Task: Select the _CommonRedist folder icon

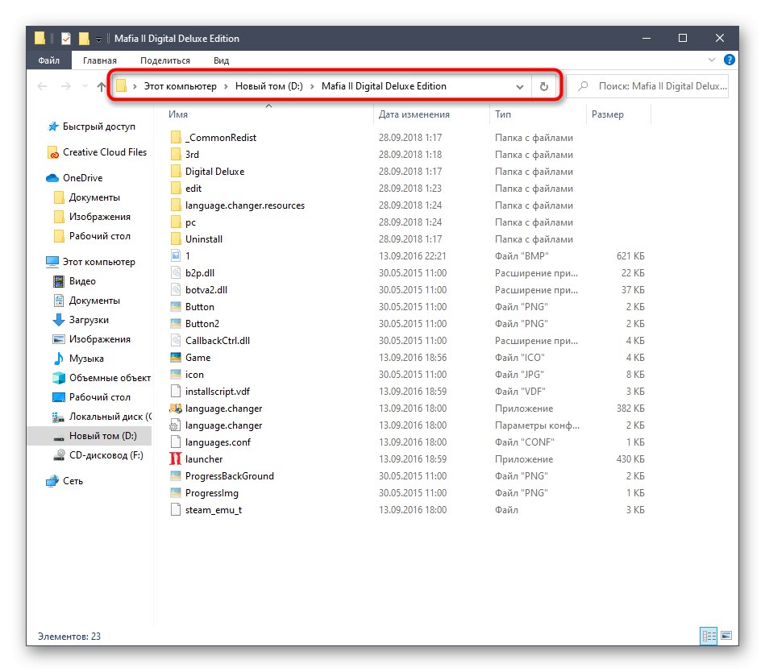Action: coord(176,138)
